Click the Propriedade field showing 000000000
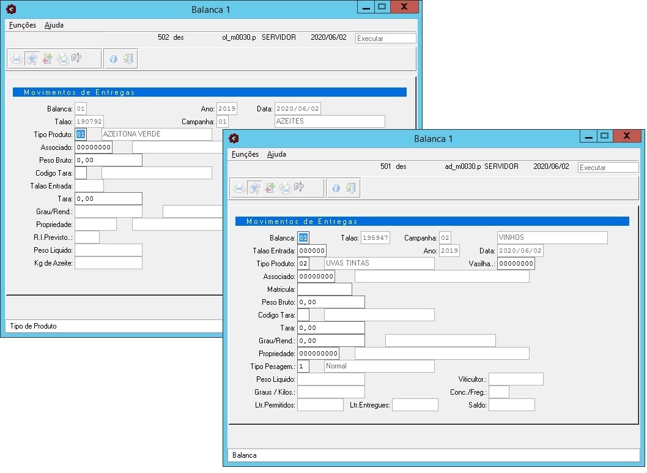 point(318,353)
